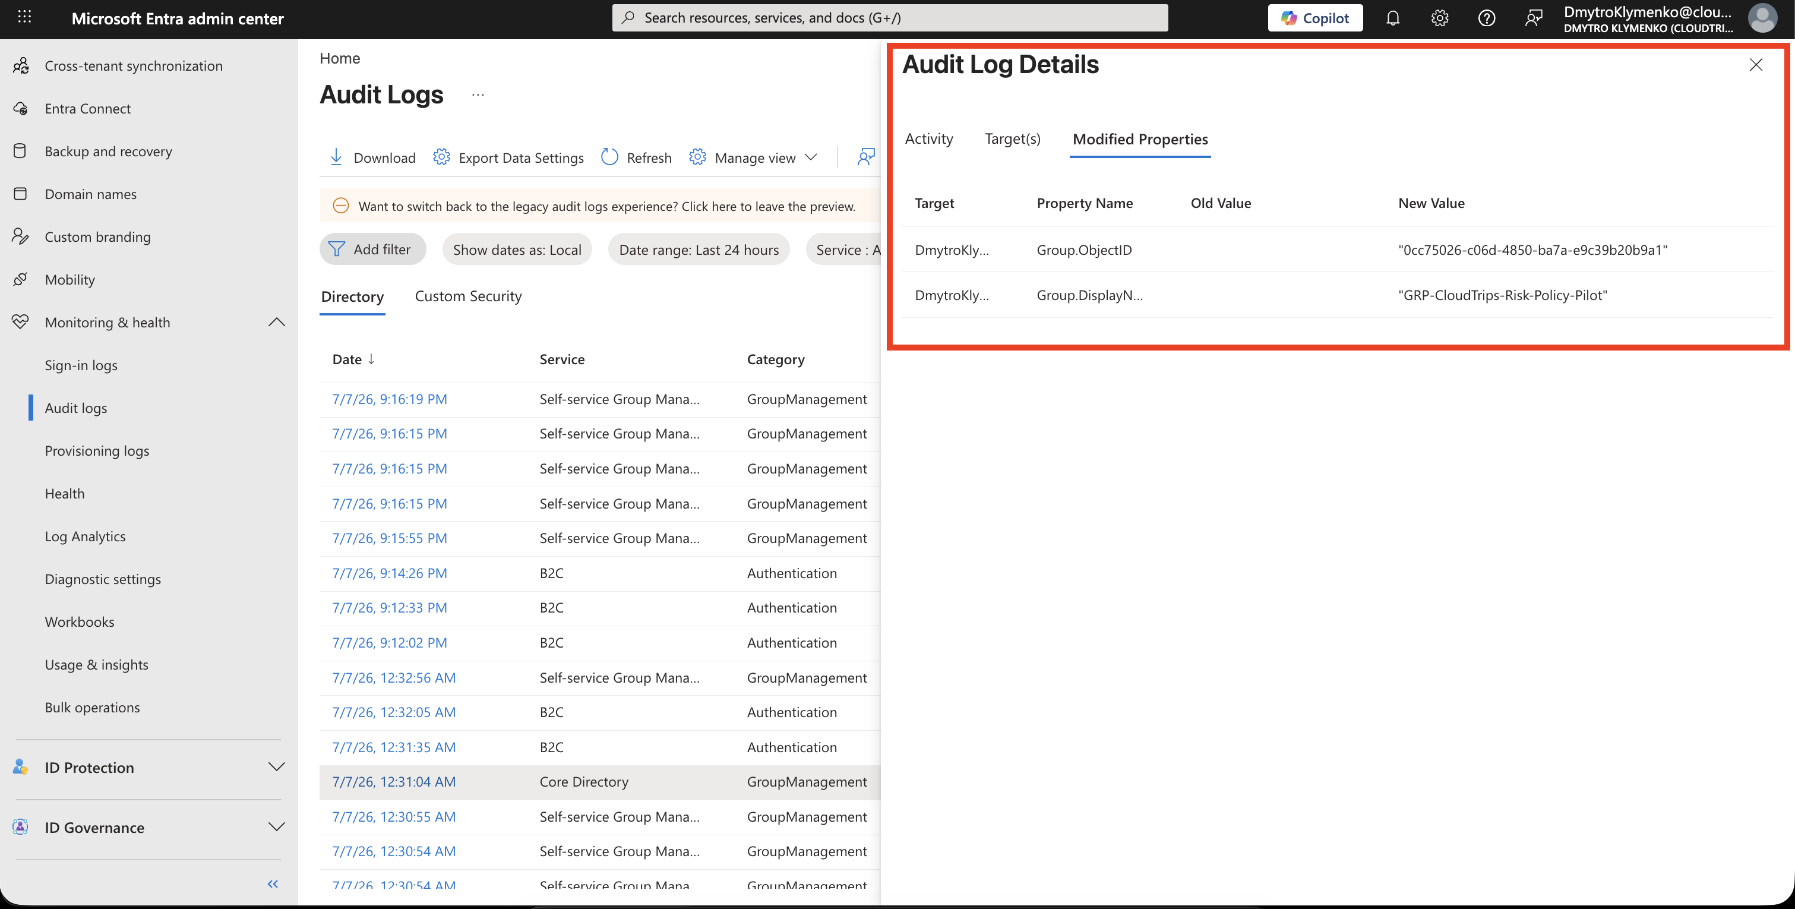This screenshot has width=1795, height=909.
Task: Open Sign-in logs
Action: (81, 365)
